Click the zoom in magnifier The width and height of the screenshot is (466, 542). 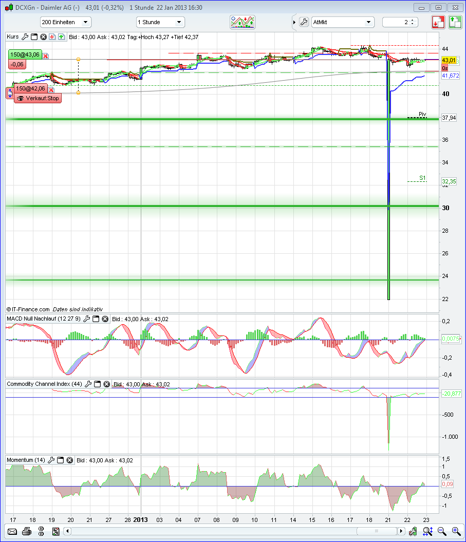coord(456,531)
